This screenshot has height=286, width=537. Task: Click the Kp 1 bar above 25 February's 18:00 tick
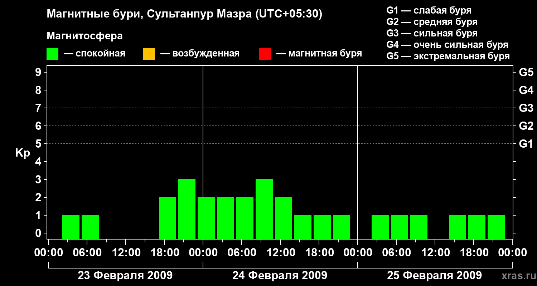click(x=477, y=227)
